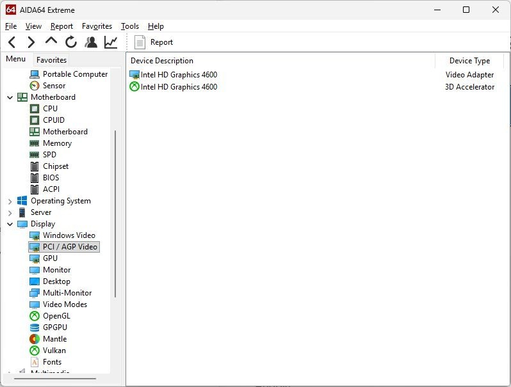Click the OpenGL green circle icon
The width and height of the screenshot is (511, 387).
pos(35,316)
